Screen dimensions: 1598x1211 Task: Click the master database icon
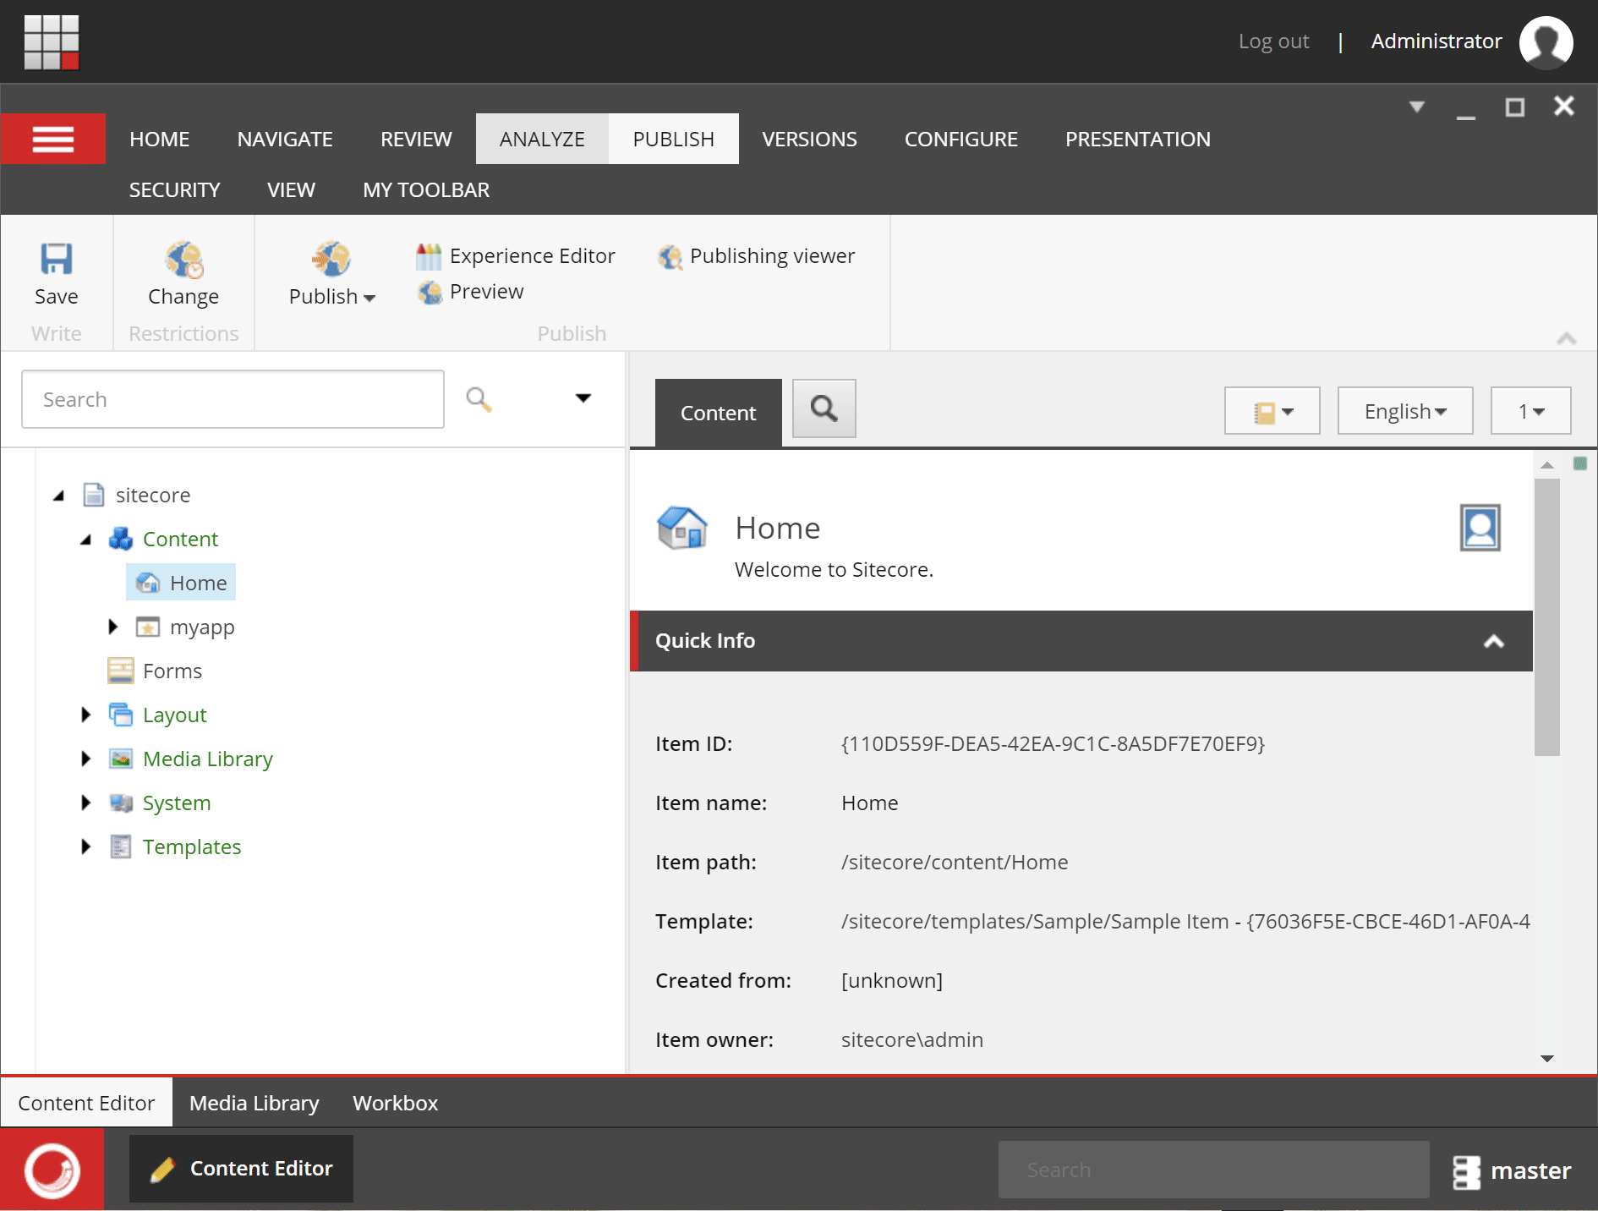pos(1467,1171)
